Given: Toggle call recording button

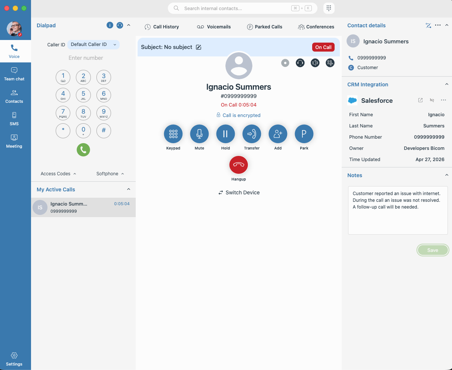Looking at the screenshot, I should [285, 63].
